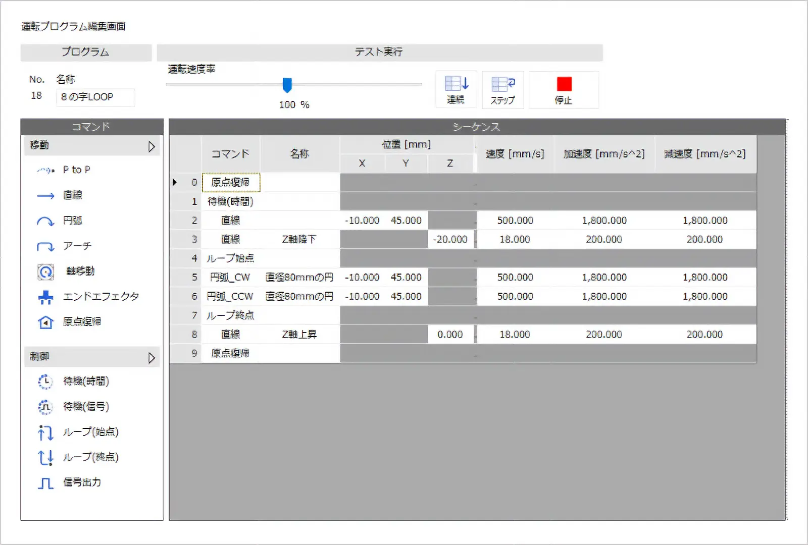808x545 pixels.
Task: Open the プログラム tab header
Action: click(86, 52)
